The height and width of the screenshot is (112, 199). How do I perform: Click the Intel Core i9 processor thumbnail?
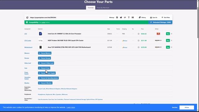[x=40, y=34]
